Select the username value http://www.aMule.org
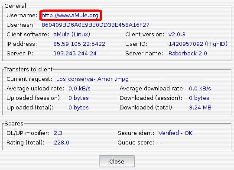 click(70, 16)
